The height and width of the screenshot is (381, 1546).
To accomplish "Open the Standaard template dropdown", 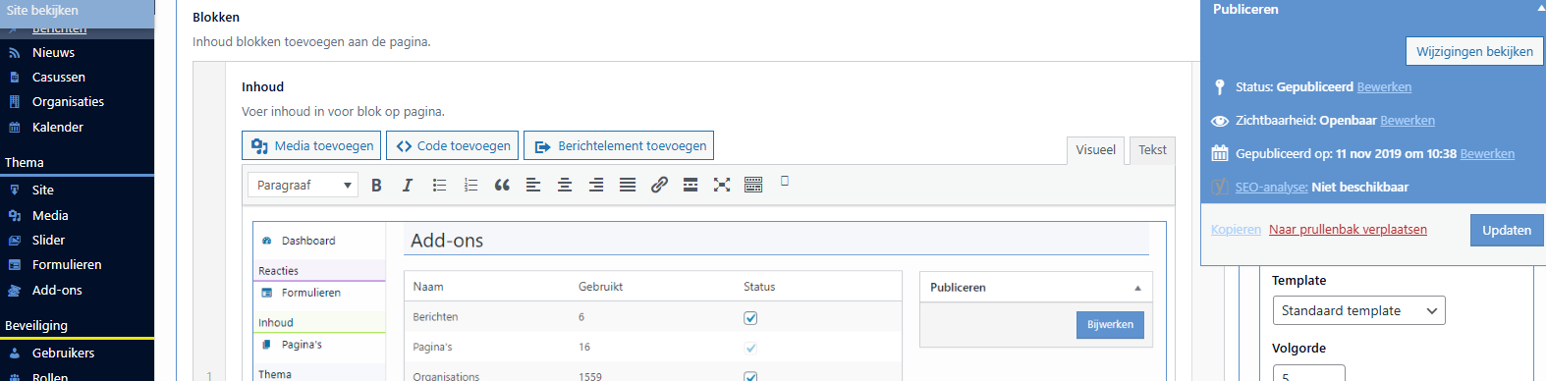I will tap(1358, 310).
